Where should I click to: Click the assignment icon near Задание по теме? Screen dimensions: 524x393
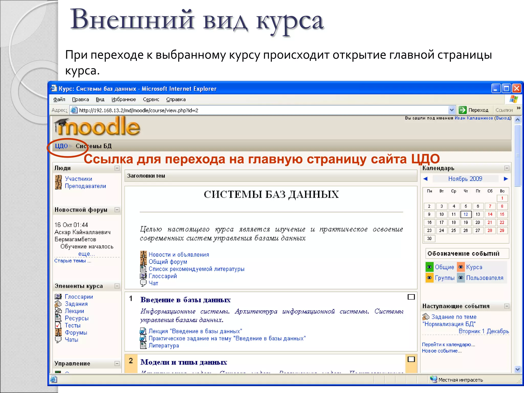(426, 317)
